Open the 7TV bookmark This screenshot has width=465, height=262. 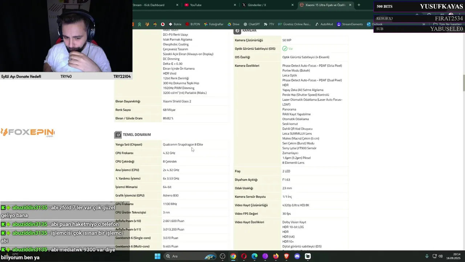269,24
